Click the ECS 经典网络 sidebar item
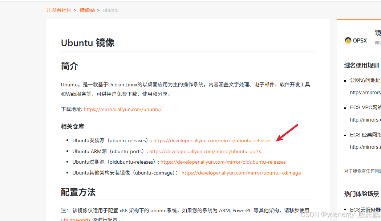This screenshot has width=381, height=221. [365, 135]
